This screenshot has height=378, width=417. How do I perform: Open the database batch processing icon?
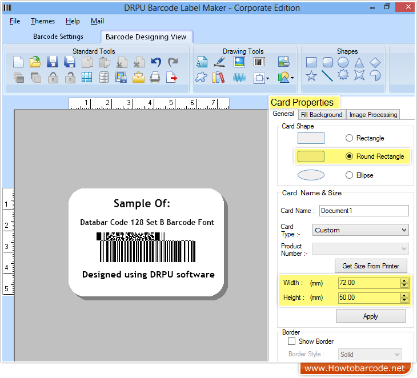(104, 77)
